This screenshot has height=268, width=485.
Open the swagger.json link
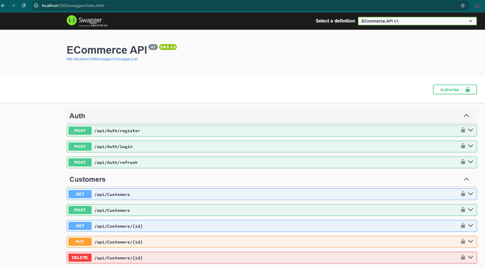[x=102, y=59]
